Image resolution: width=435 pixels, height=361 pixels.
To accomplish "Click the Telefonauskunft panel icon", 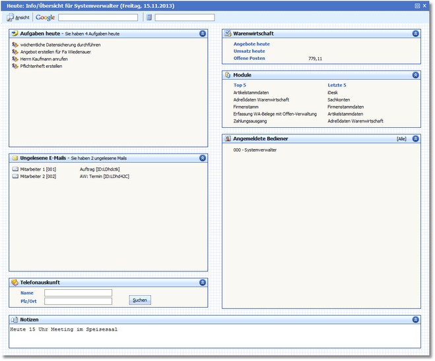I will point(15,283).
